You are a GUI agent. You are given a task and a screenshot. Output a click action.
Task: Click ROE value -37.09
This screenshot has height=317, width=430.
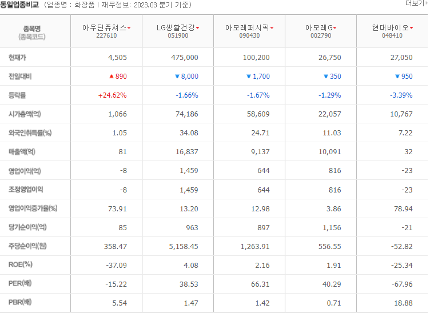click(116, 266)
